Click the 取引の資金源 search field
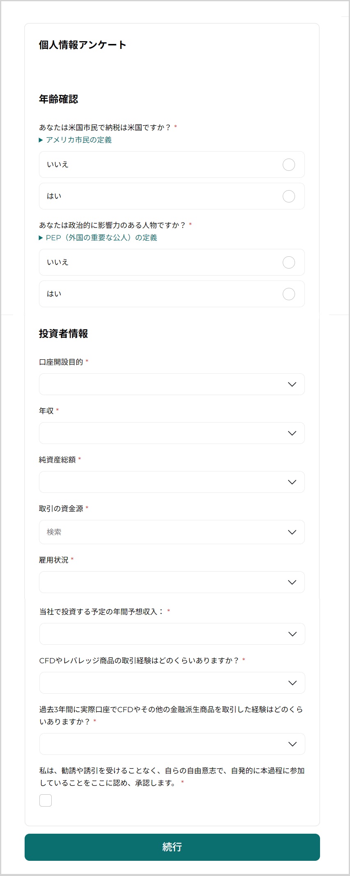The height and width of the screenshot is (876, 350). pos(160,532)
